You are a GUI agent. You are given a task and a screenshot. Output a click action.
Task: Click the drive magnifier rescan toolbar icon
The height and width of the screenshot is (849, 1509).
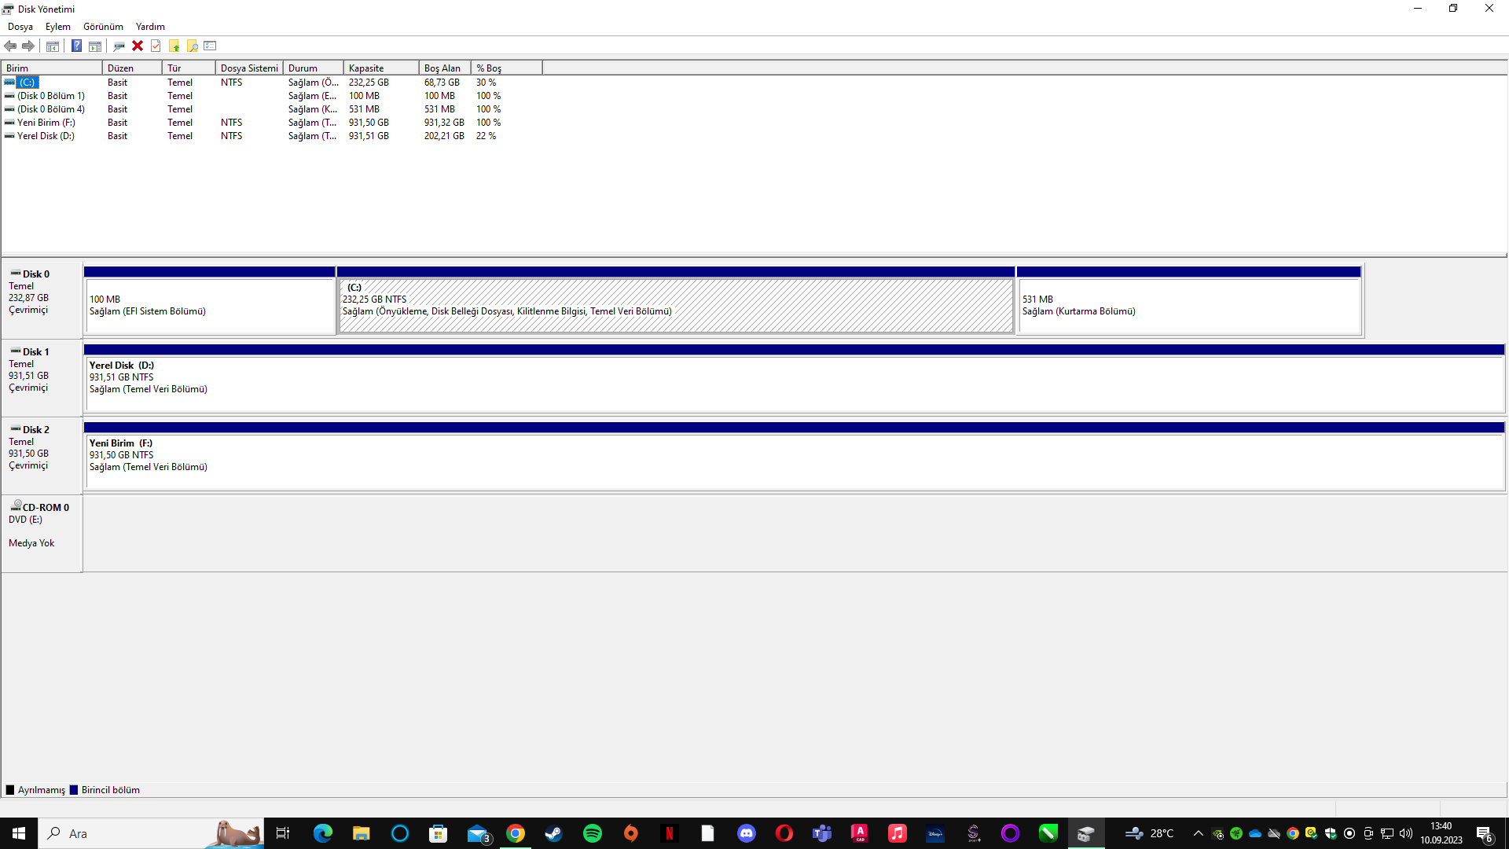(119, 46)
